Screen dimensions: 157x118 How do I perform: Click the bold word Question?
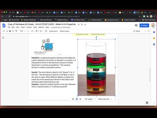point(35,84)
